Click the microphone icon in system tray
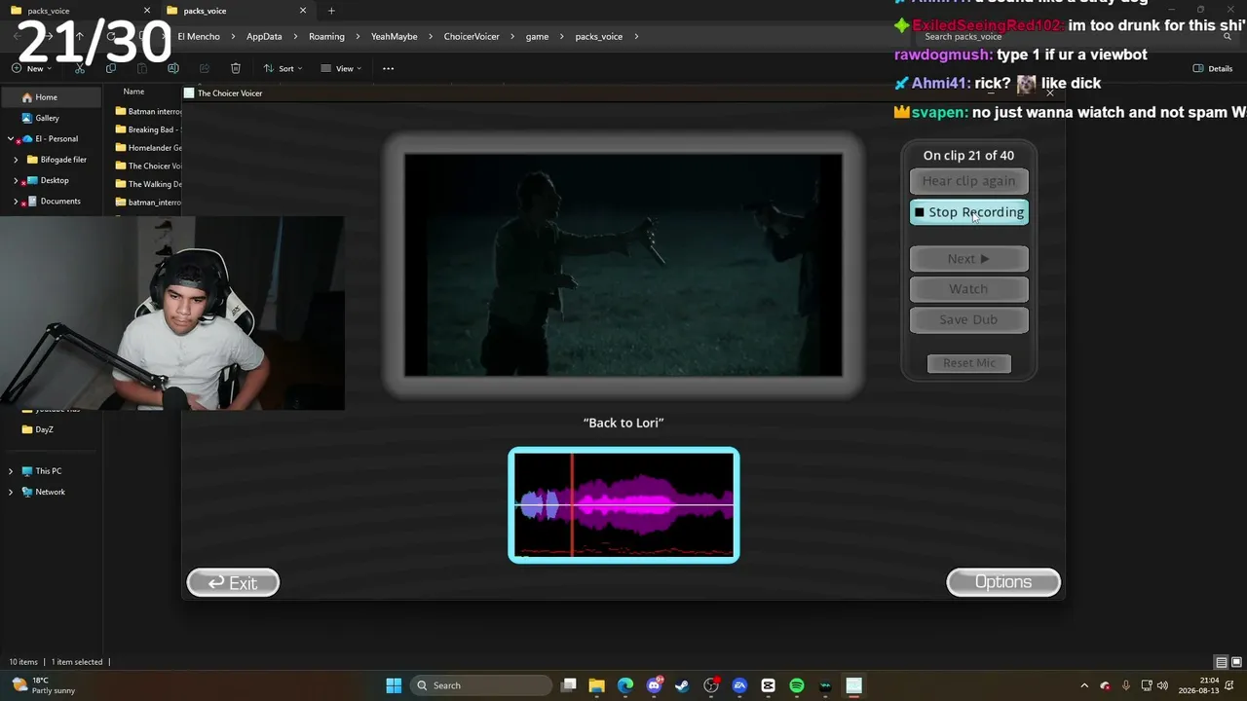Screen dimensions: 1247x701 click(x=1126, y=685)
